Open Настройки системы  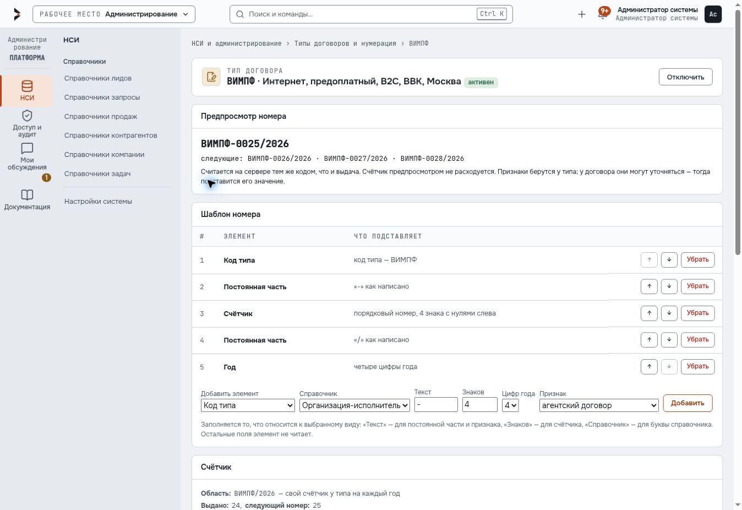pos(98,202)
